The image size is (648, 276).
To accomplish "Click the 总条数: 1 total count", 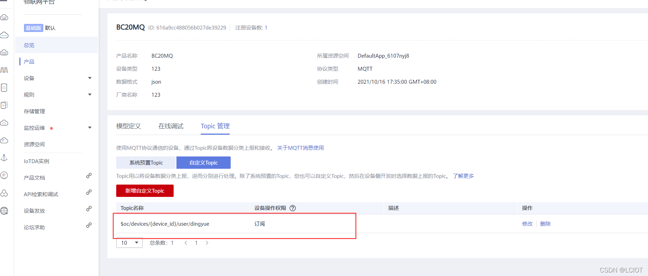I will (x=161, y=243).
